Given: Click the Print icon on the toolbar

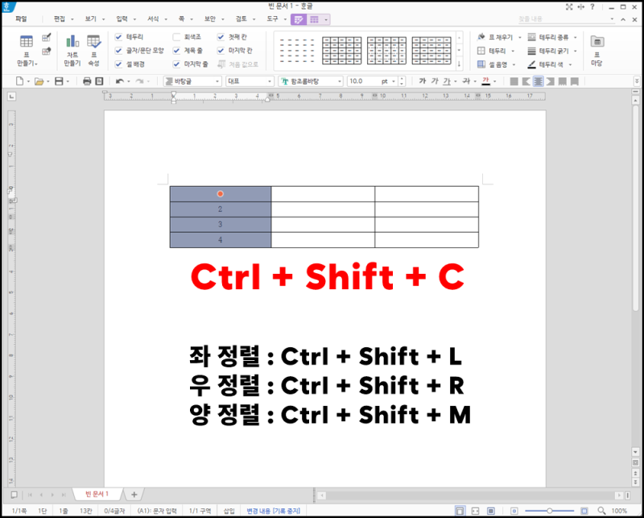Looking at the screenshot, I should (87, 81).
